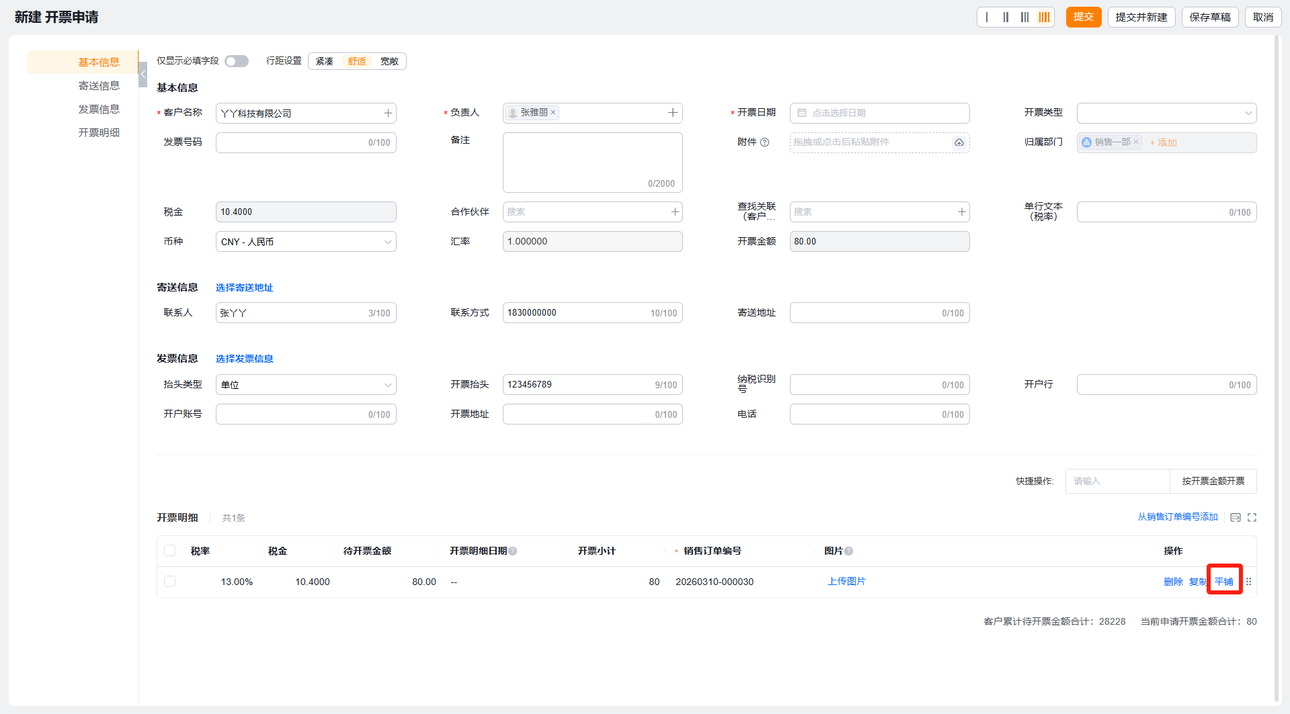This screenshot has width=1290, height=714.
Task: Click the 开票日期 date picker field
Action: pyautogui.click(x=879, y=113)
